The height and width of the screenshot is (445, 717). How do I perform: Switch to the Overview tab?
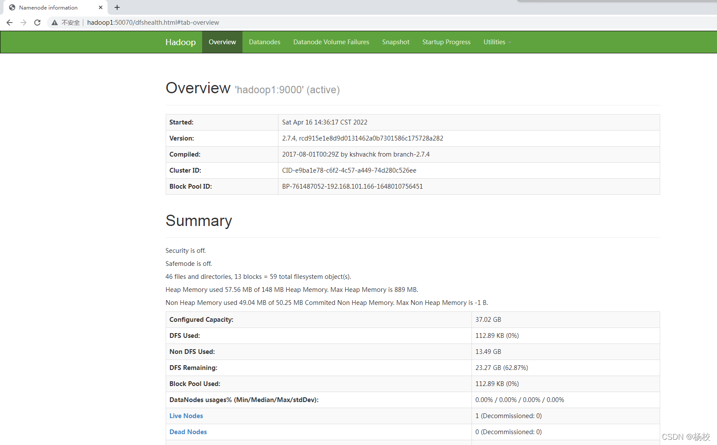coord(222,42)
